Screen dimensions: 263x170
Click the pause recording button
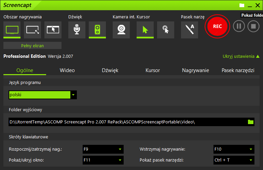tap(239, 26)
